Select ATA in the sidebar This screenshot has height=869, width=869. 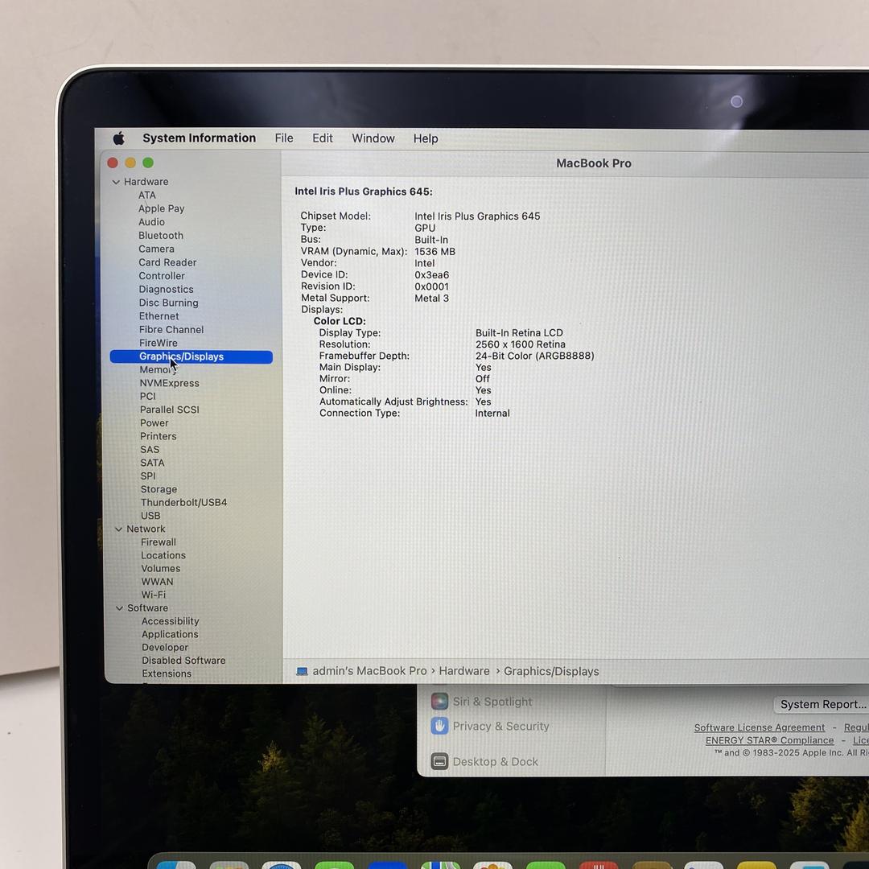pos(147,195)
